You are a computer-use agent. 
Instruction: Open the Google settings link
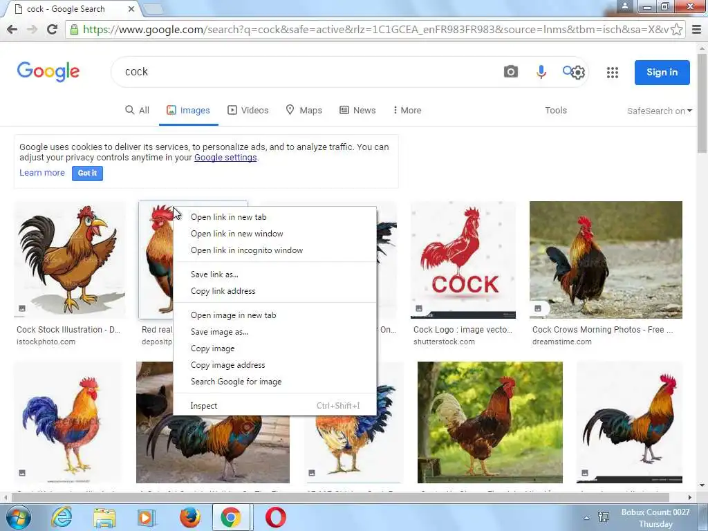tap(225, 157)
